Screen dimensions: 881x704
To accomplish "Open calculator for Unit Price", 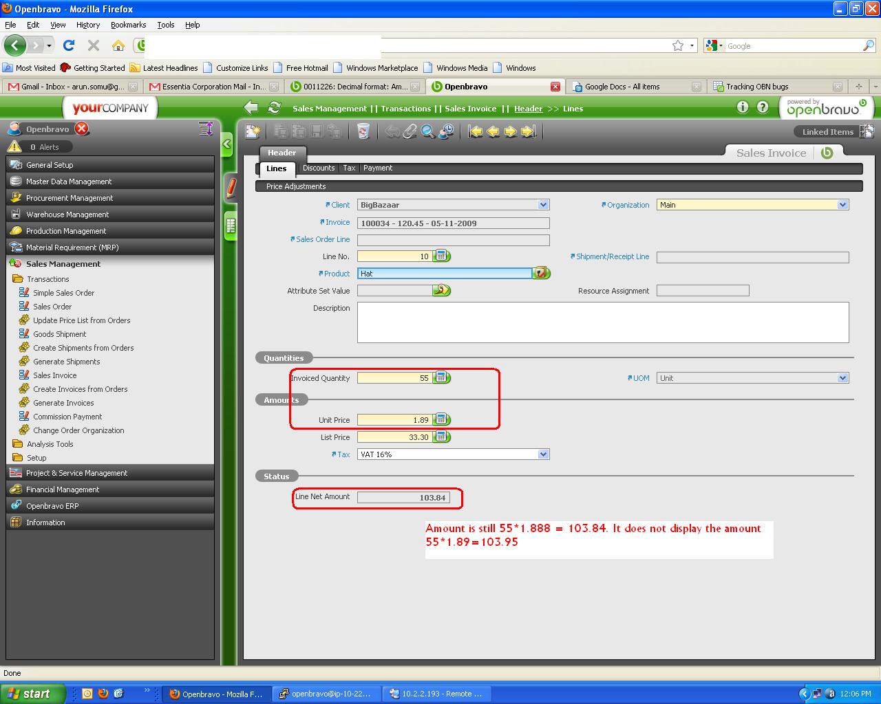I will pos(442,420).
